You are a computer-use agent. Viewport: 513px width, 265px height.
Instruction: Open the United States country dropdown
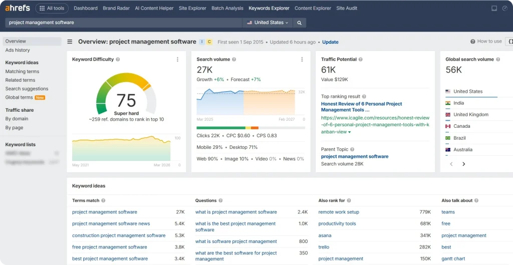[268, 23]
